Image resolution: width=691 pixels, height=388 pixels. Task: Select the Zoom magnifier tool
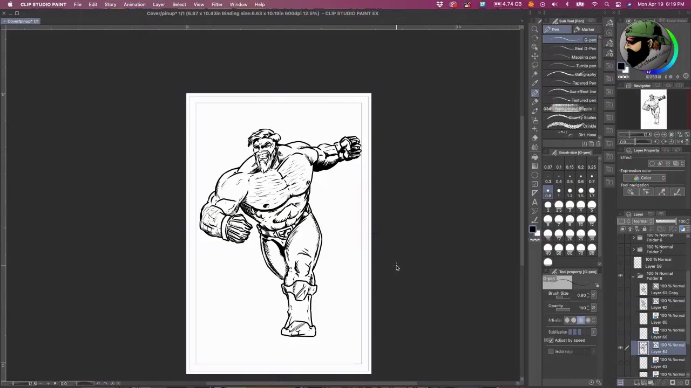tap(534, 29)
